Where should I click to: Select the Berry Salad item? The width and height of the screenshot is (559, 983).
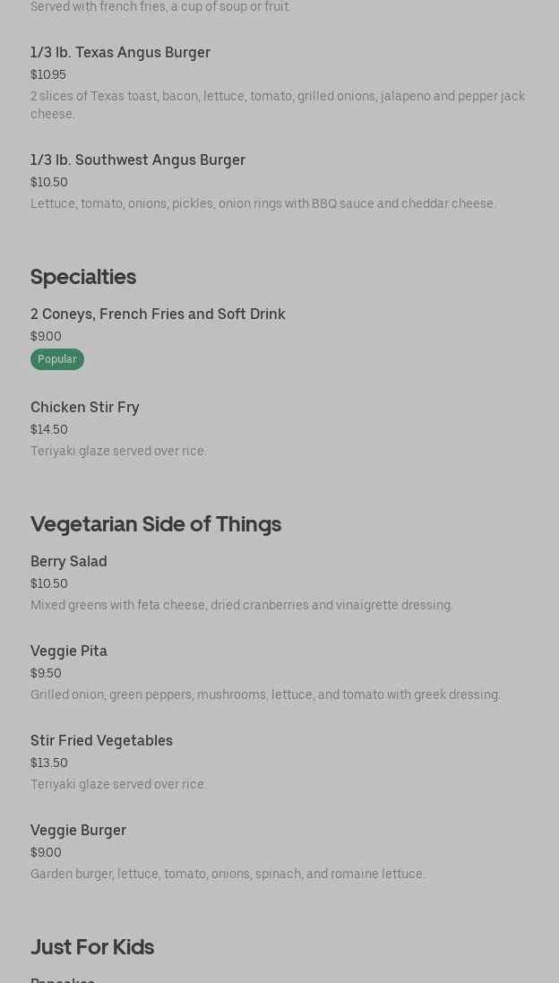click(69, 562)
